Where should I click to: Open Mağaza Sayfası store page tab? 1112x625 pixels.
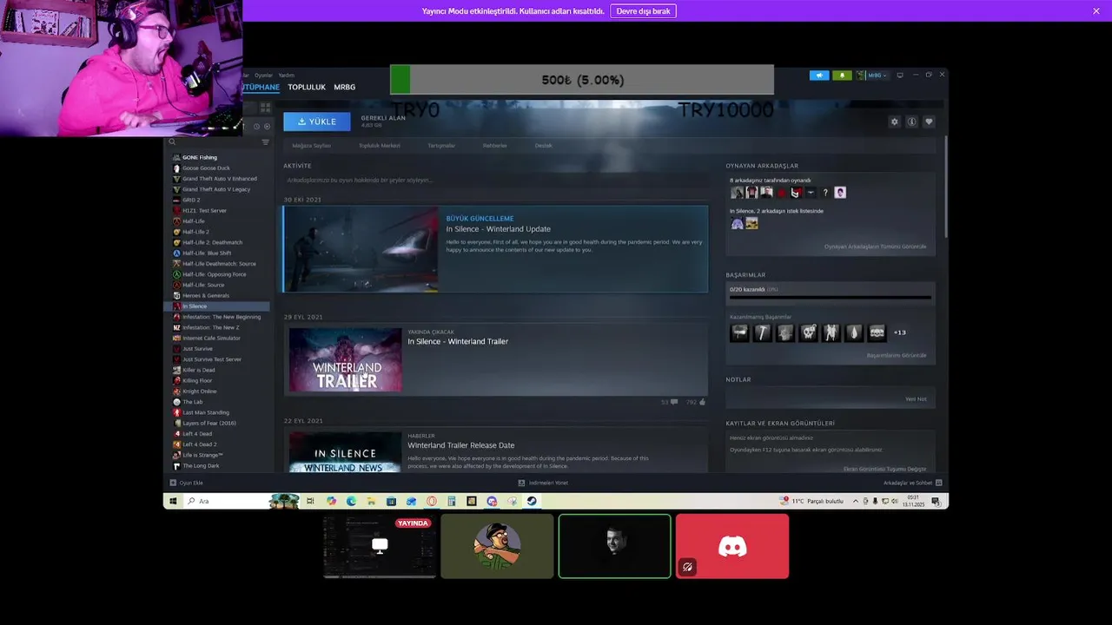tap(311, 145)
